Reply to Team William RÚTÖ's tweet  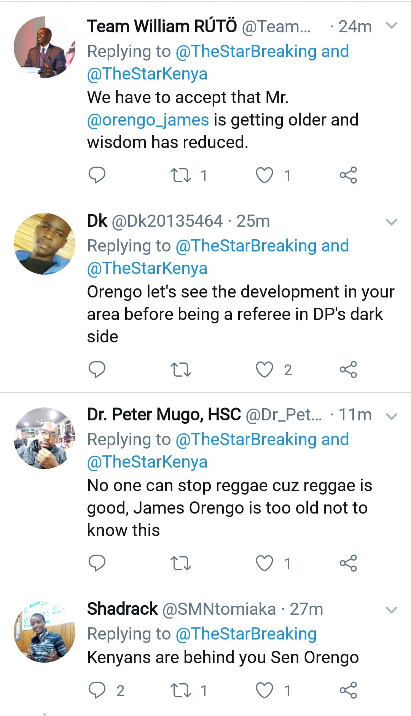click(x=97, y=175)
